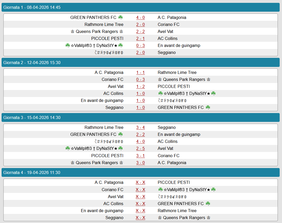
Task: View the 2 - 1 PICCOLE PESTI vs AC Collins result
Action: (140, 39)
